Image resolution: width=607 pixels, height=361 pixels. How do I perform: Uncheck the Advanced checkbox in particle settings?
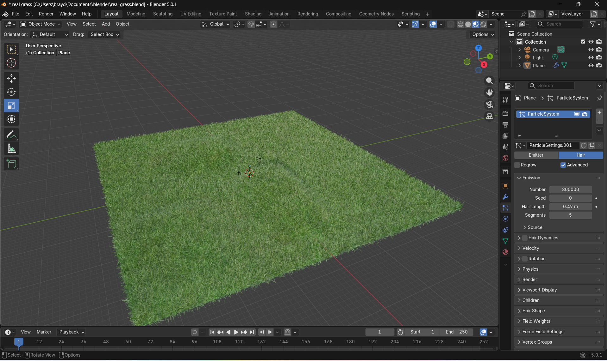coord(563,165)
